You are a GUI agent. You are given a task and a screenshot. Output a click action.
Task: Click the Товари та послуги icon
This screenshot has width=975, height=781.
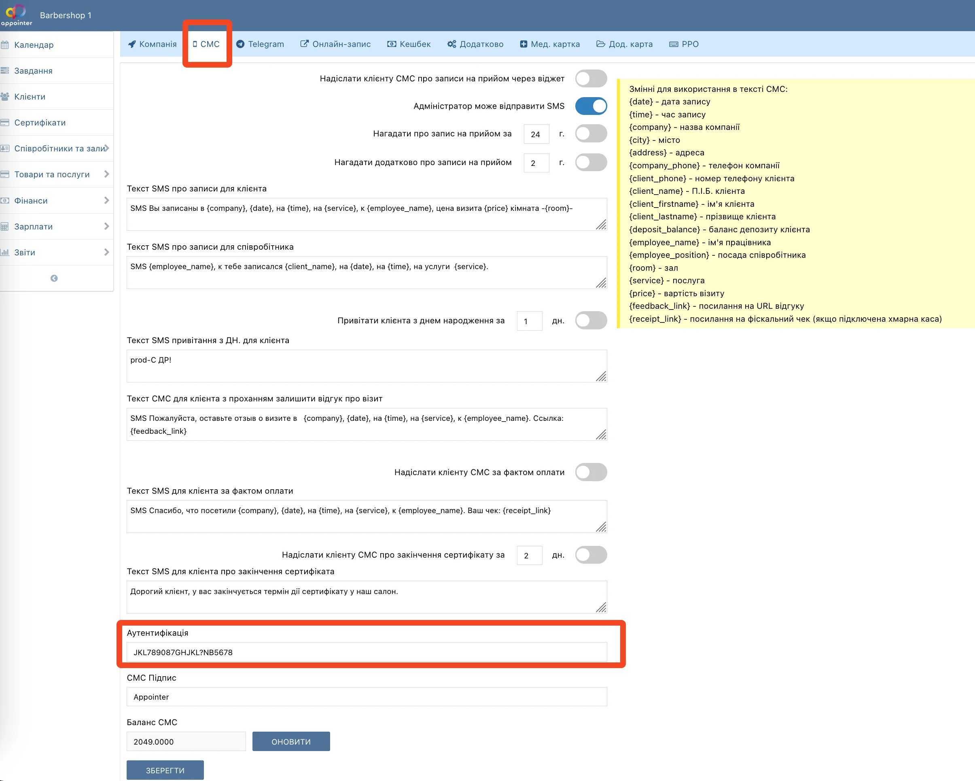[5, 174]
